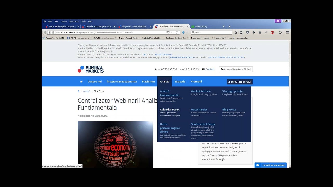Open the approvals bookmark
The height and width of the screenshot is (187, 333).
[x=218, y=38]
